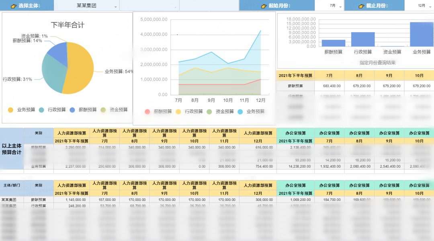This screenshot has width=434, height=241.
Task: Select the 2021年下半年预算 header above 薪酬预算 683,400.00
Action: click(295, 75)
